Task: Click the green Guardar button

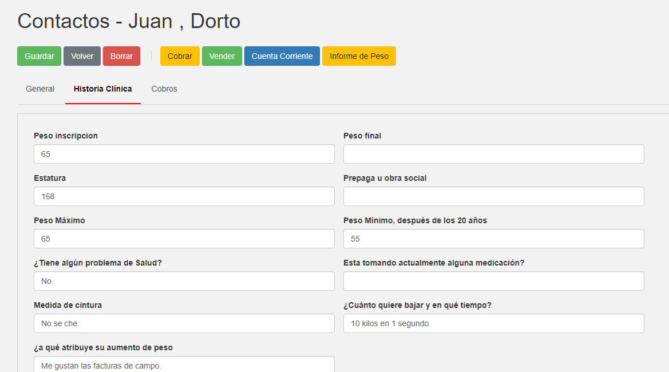Action: coord(39,56)
